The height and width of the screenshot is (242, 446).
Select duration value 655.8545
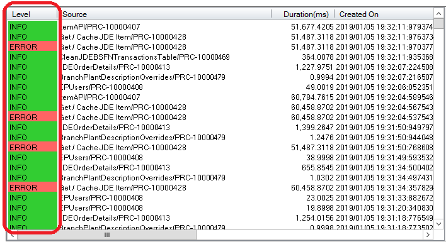[x=317, y=168]
